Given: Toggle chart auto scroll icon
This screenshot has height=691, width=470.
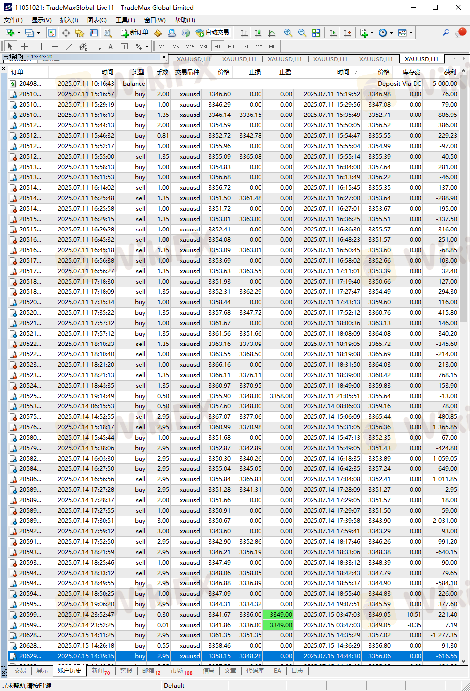Looking at the screenshot, I should tap(333, 33).
